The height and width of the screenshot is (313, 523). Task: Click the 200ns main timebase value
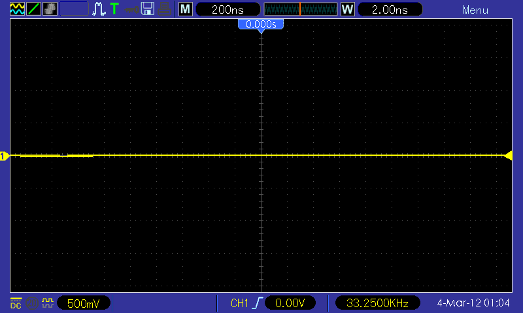coord(228,9)
